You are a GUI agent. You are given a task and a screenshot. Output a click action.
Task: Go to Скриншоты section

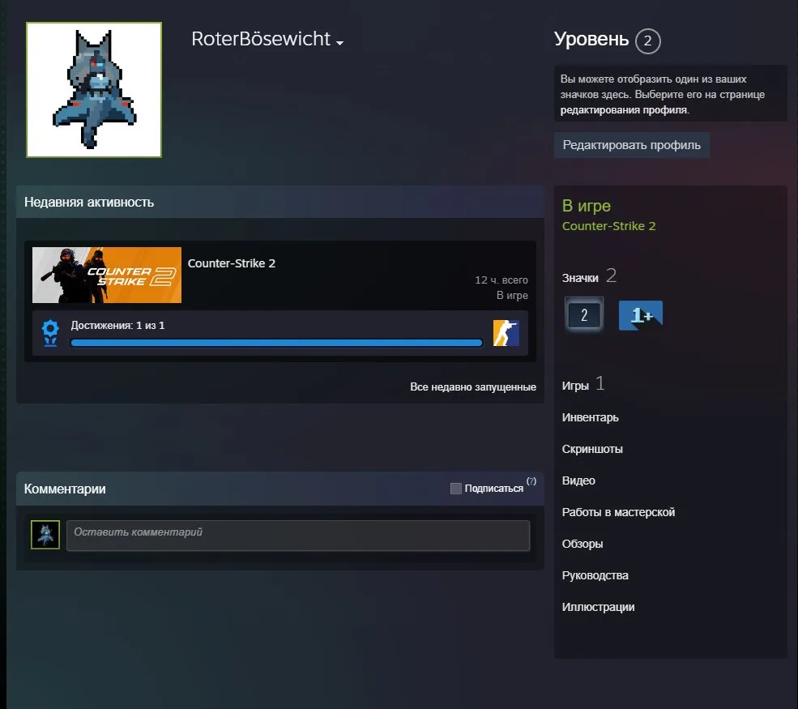[592, 449]
